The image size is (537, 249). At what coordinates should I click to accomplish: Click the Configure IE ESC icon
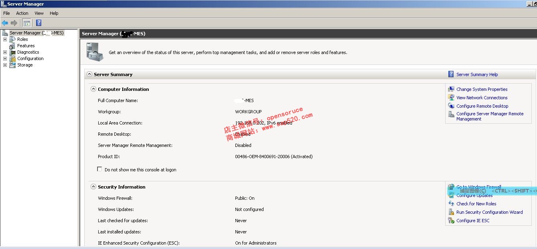pos(451,221)
